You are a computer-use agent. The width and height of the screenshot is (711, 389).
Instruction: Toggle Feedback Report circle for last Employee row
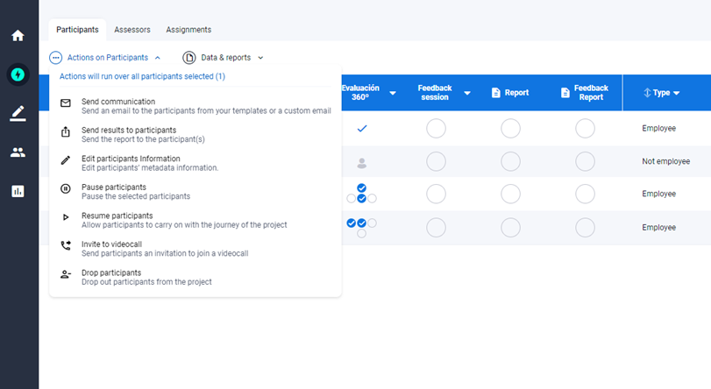[585, 228]
